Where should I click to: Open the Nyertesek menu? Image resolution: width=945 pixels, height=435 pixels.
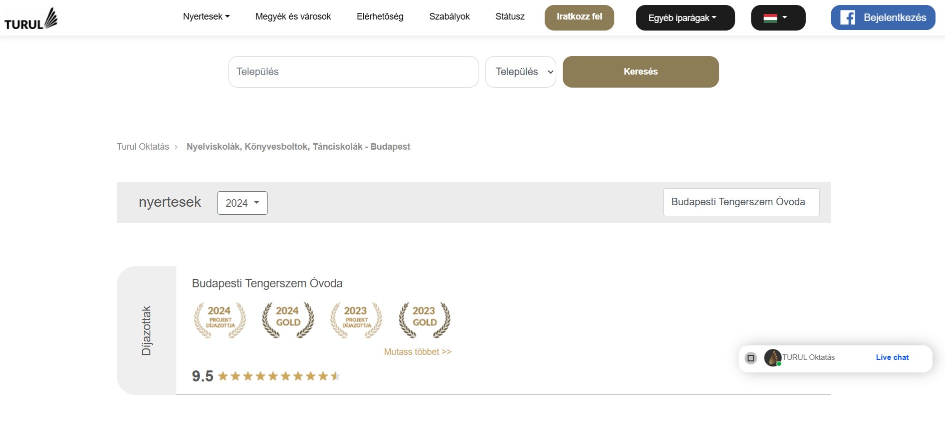pos(206,17)
